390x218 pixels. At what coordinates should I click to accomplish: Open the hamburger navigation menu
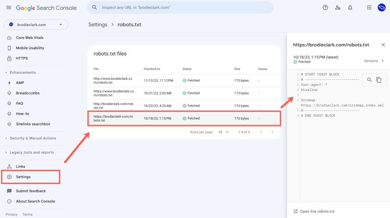coord(9,7)
